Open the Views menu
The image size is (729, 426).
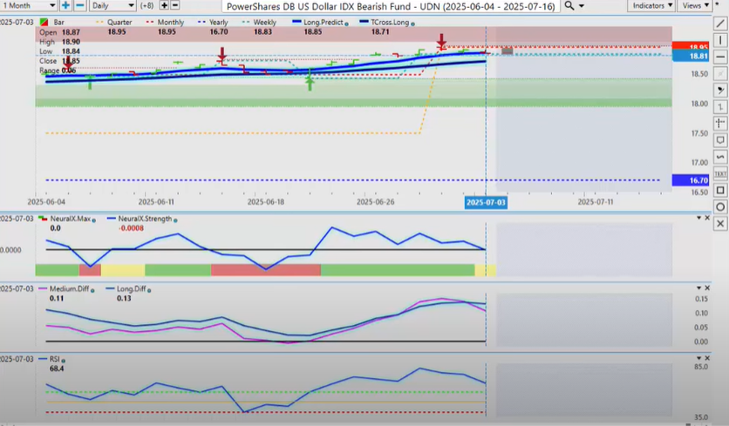coord(696,5)
